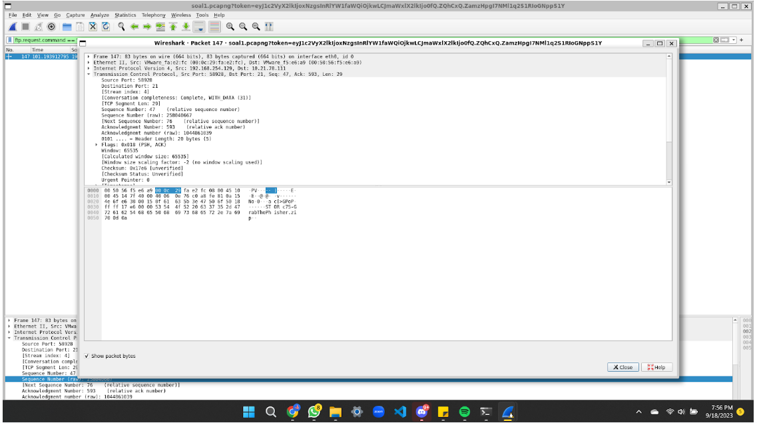
Task: Open Capture options gear icon
Action: pos(51,27)
